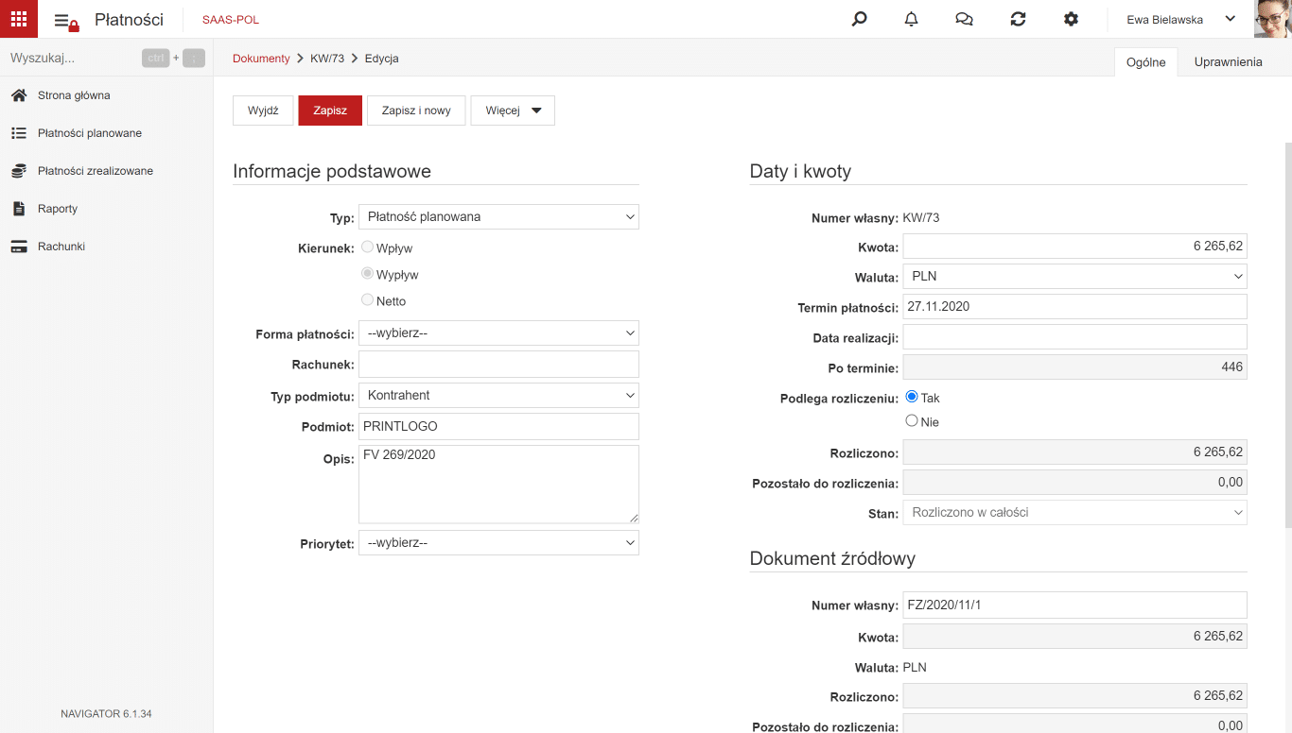Image resolution: width=1292 pixels, height=733 pixels.
Task: Click the red Zapisz button
Action: (x=330, y=111)
